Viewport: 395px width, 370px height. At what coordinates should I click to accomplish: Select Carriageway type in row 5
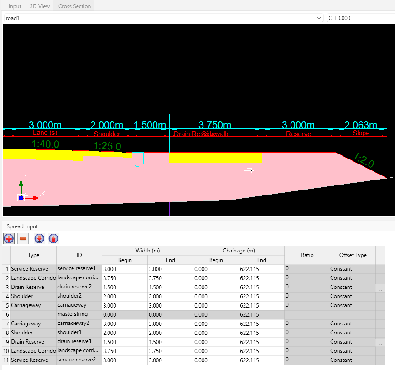click(33, 305)
